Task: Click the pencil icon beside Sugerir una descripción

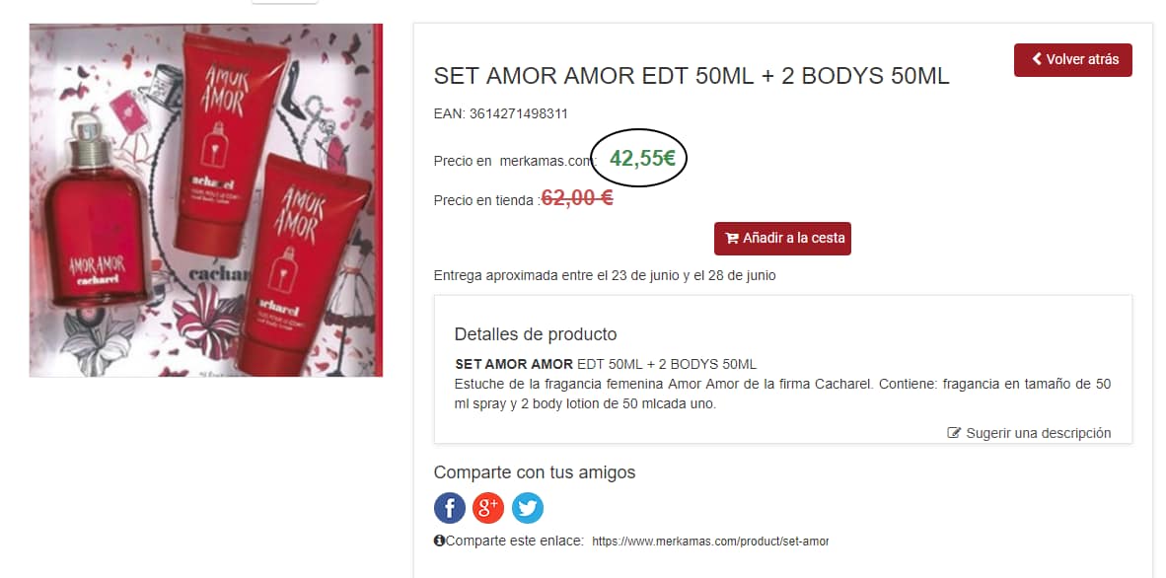Action: coord(954,433)
